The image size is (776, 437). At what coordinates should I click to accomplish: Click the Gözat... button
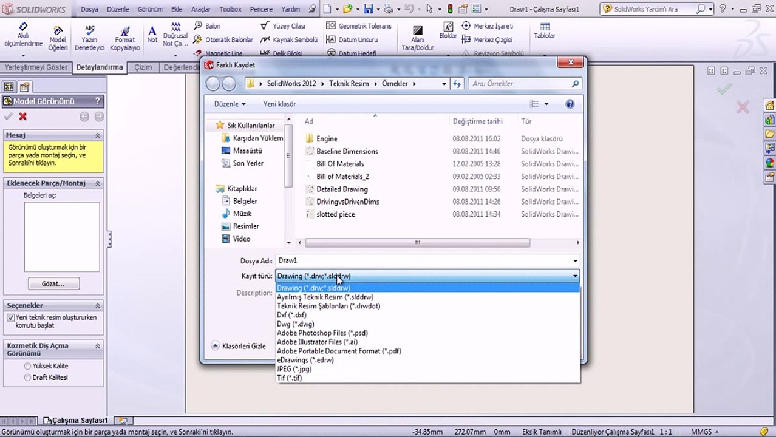tap(53, 283)
